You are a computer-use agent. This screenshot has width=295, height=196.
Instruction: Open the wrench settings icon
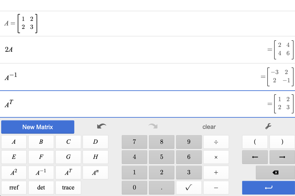pyautogui.click(x=268, y=126)
